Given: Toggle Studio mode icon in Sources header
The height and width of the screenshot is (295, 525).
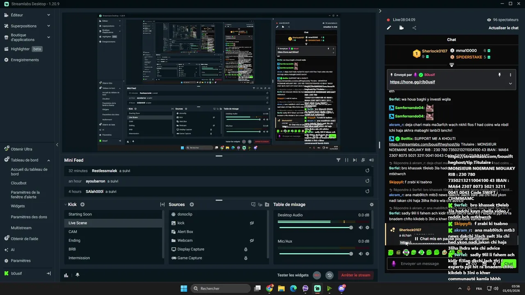Looking at the screenshot, I should click(253, 204).
